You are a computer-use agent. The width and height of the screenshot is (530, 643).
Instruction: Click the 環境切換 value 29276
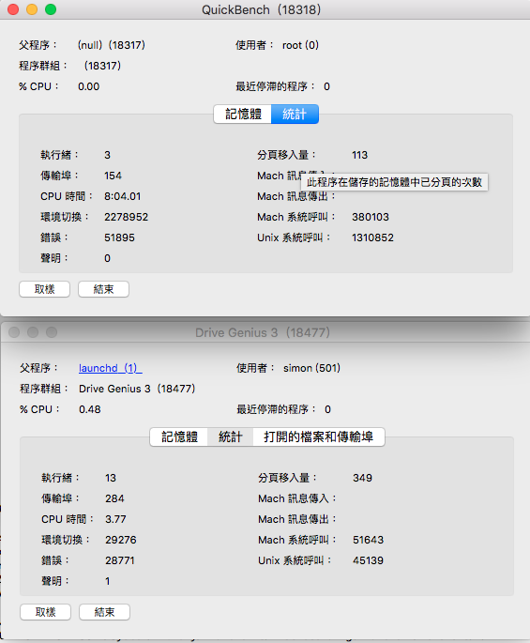click(x=120, y=540)
